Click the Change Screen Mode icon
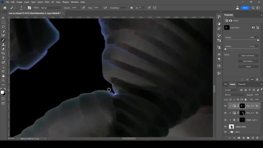The image size is (263, 148). (x=3, y=103)
